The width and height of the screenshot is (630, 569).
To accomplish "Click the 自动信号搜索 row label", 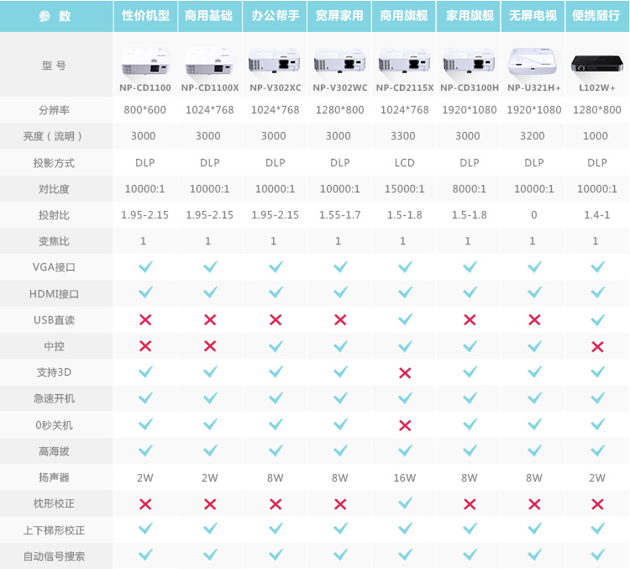I will pos(55,556).
